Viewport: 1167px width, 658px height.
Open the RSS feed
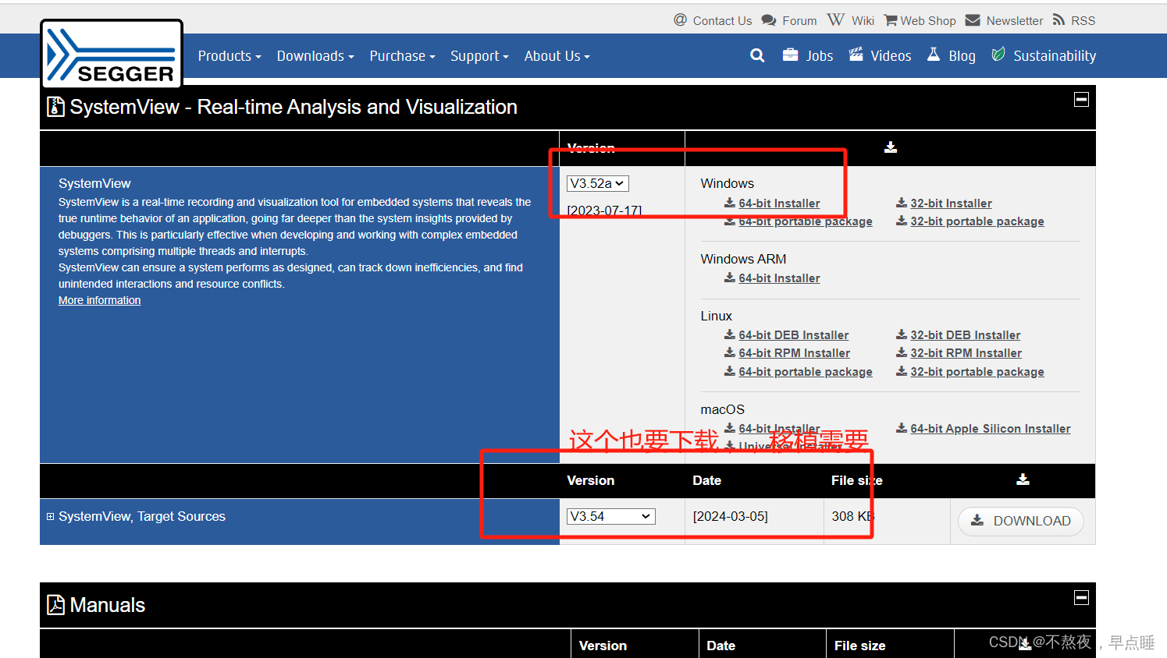click(x=1074, y=20)
